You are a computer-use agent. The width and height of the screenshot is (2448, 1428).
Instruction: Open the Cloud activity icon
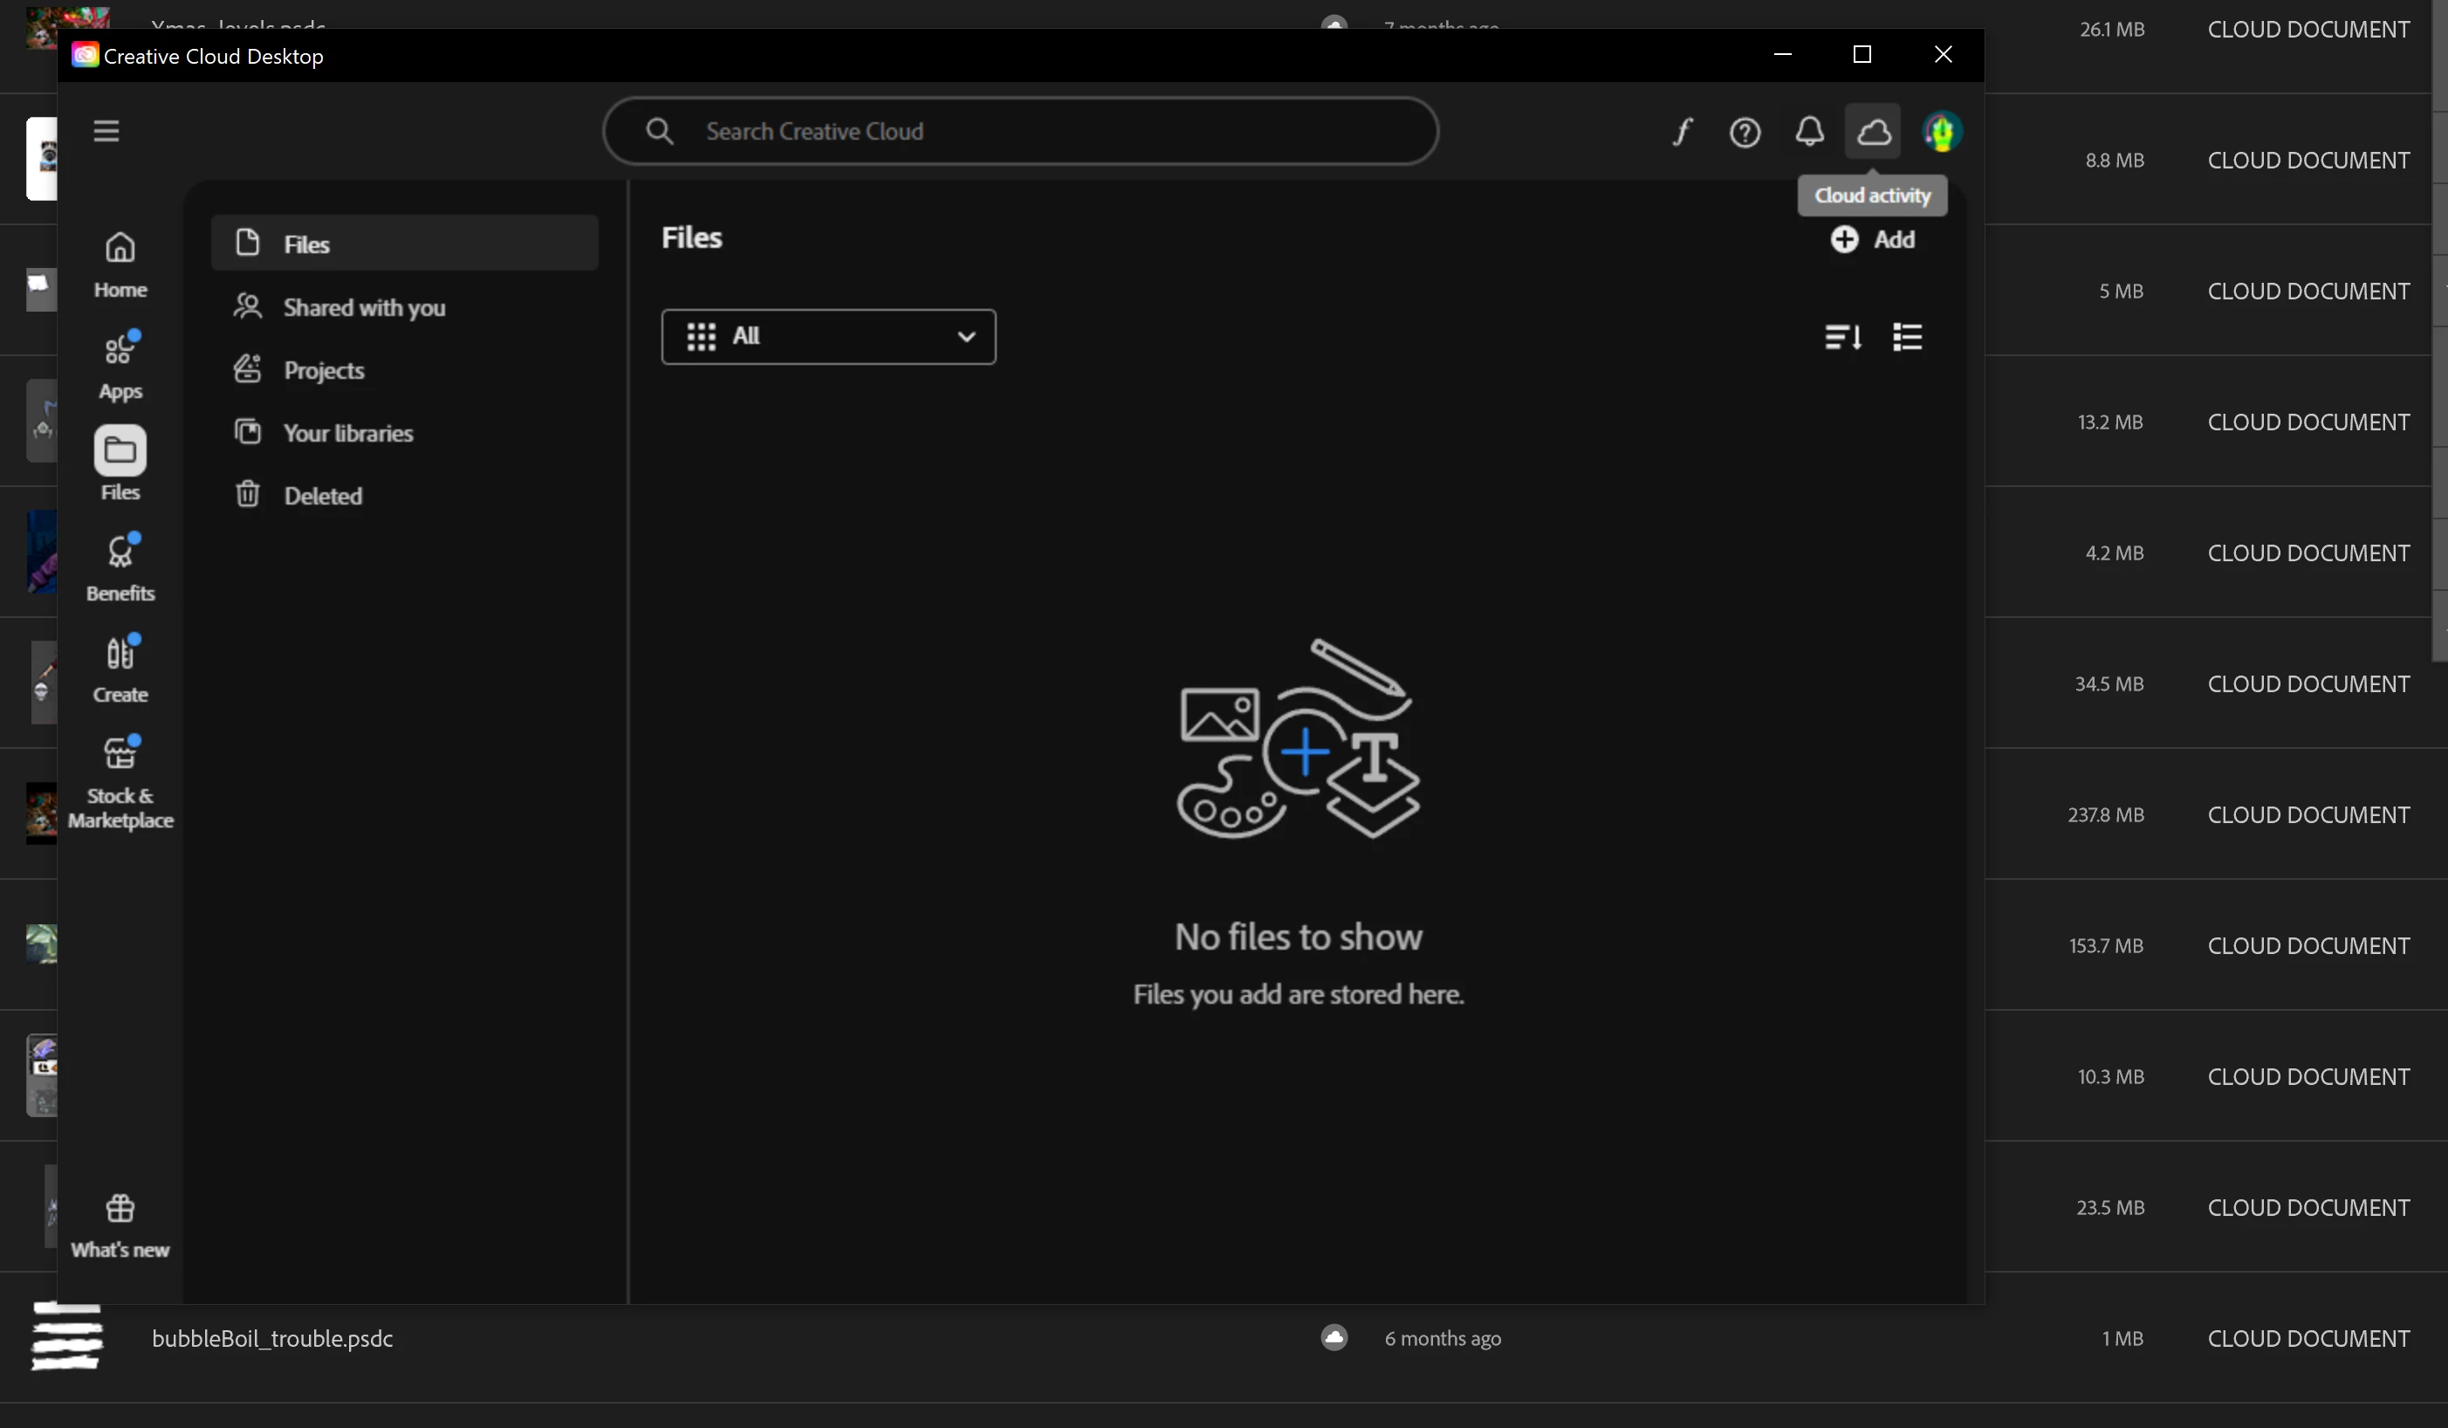[x=1873, y=131]
